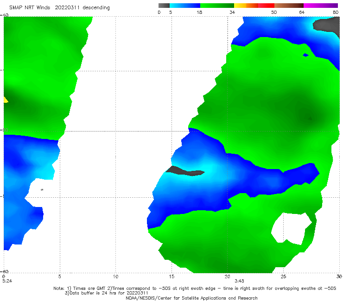Click the white data gap inside the right swath

point(291,228)
